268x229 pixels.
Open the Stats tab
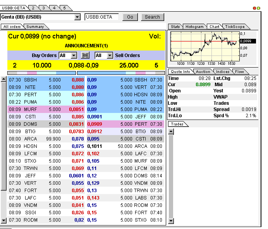click(175, 26)
